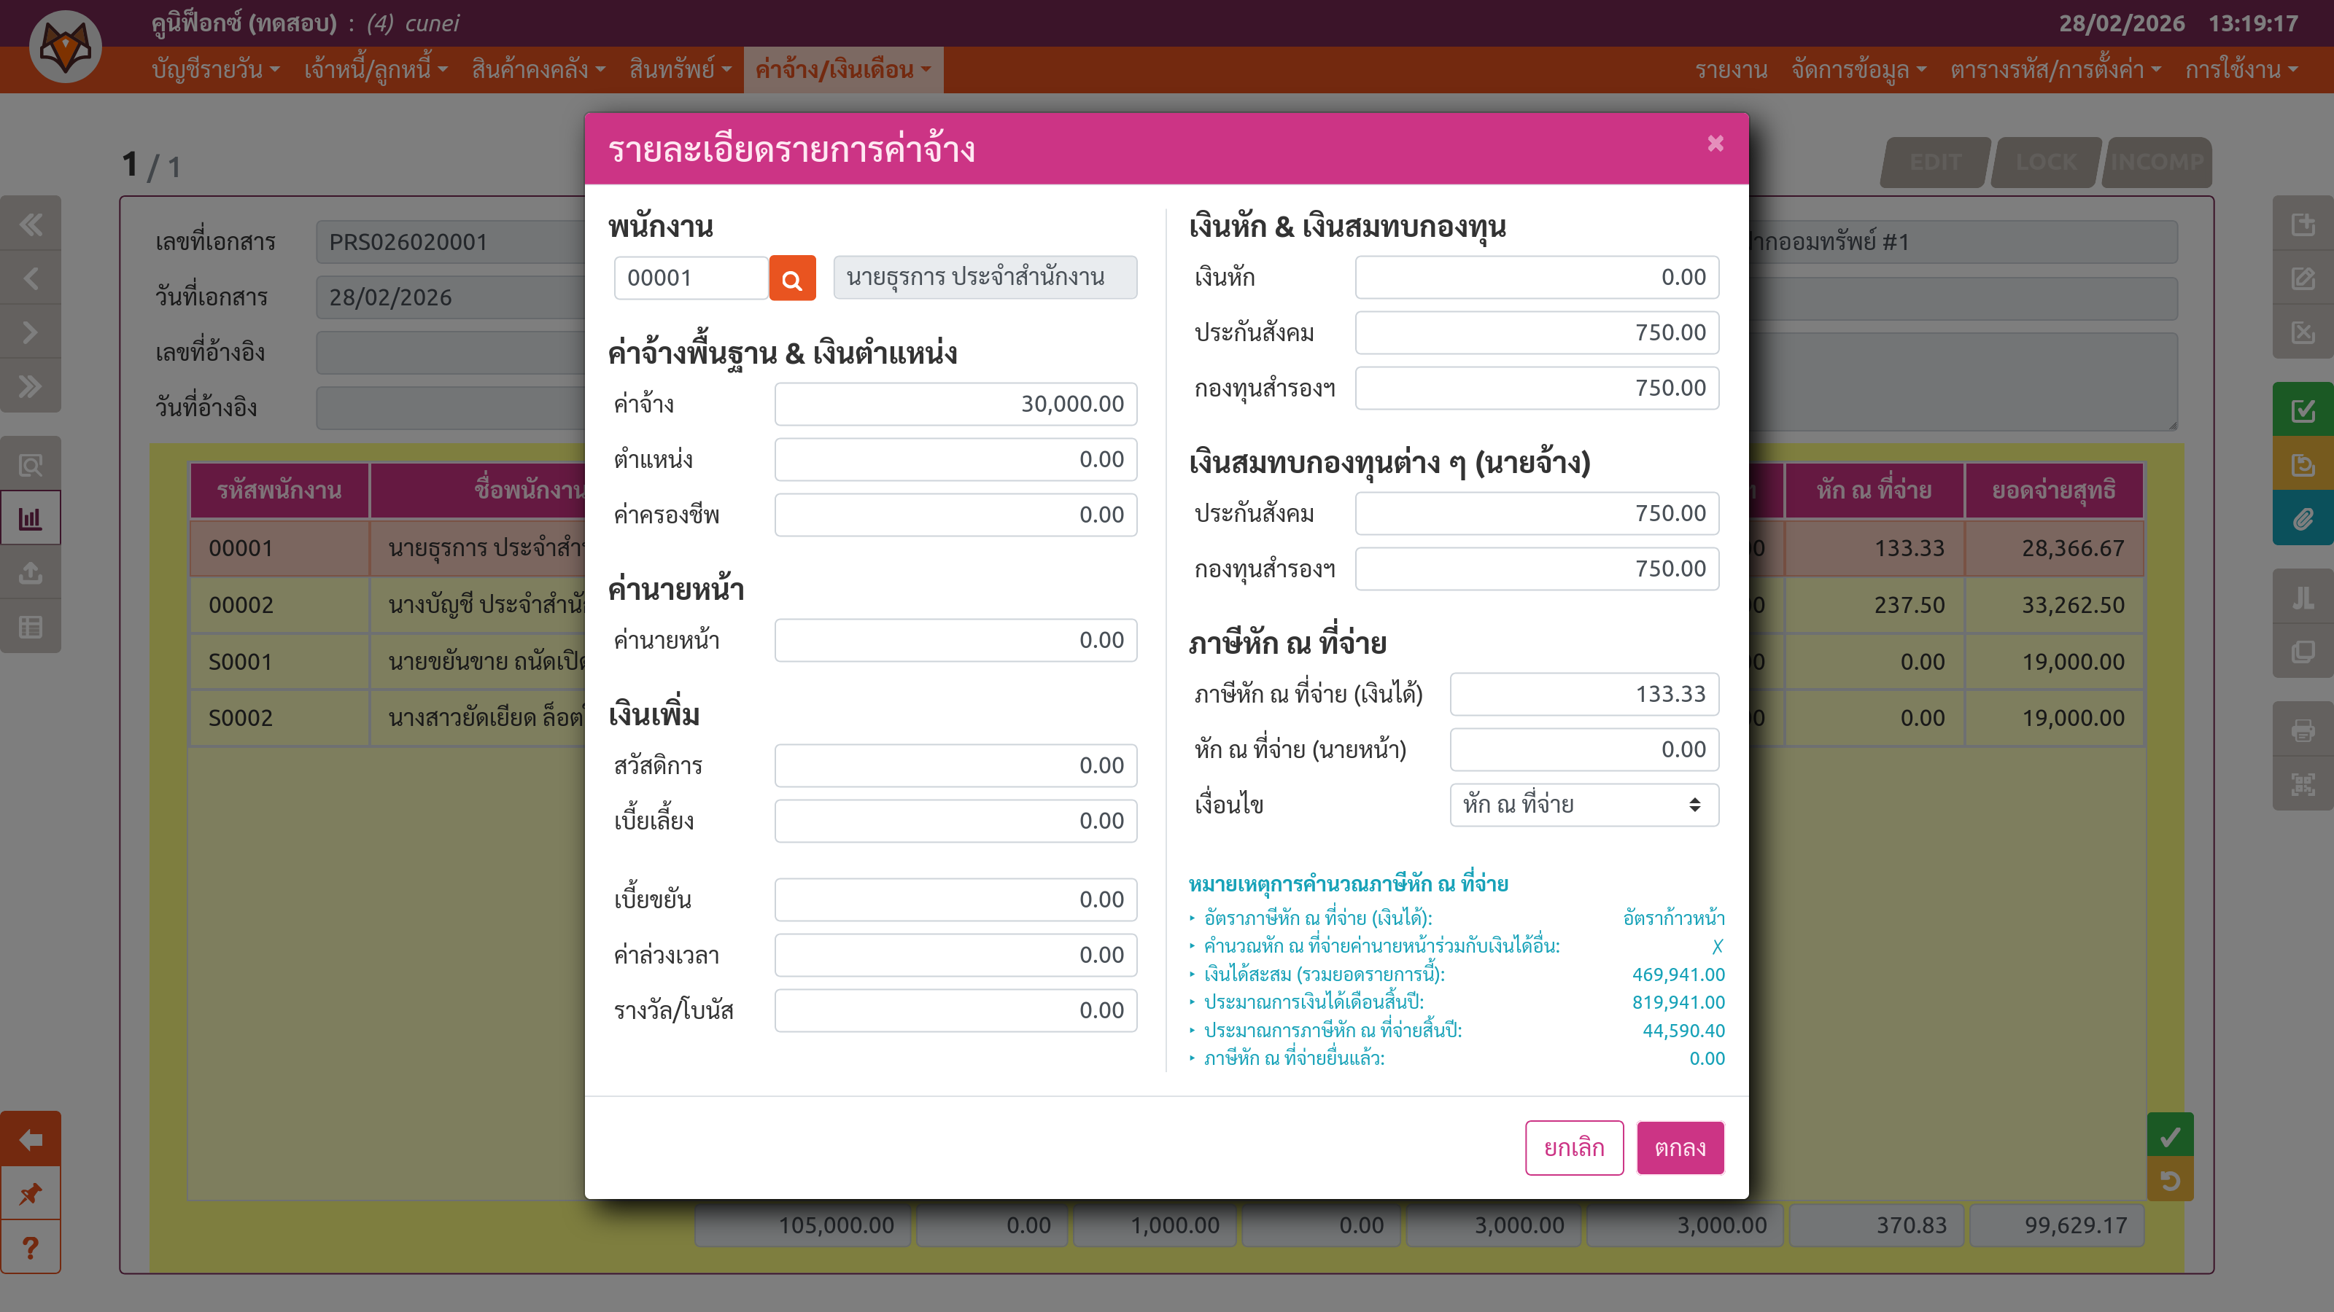Expand the บัญชีรายวัน menu

click(216, 70)
